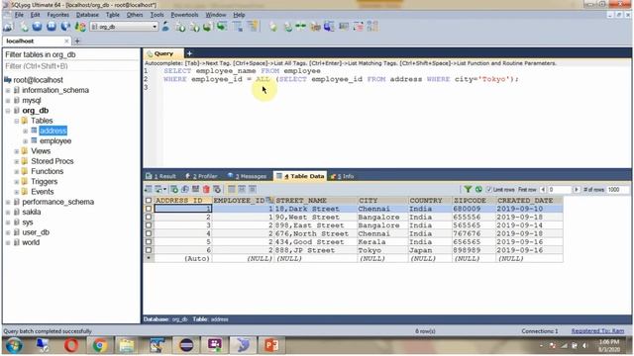This screenshot has width=634, height=356.
Task: Check the row checkbox for 434,Good Street
Action: click(x=149, y=241)
